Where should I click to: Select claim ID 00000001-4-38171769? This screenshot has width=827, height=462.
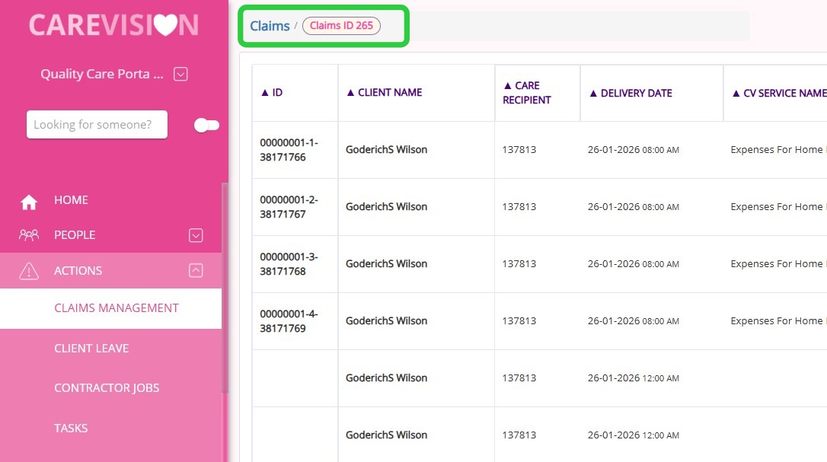coord(289,320)
